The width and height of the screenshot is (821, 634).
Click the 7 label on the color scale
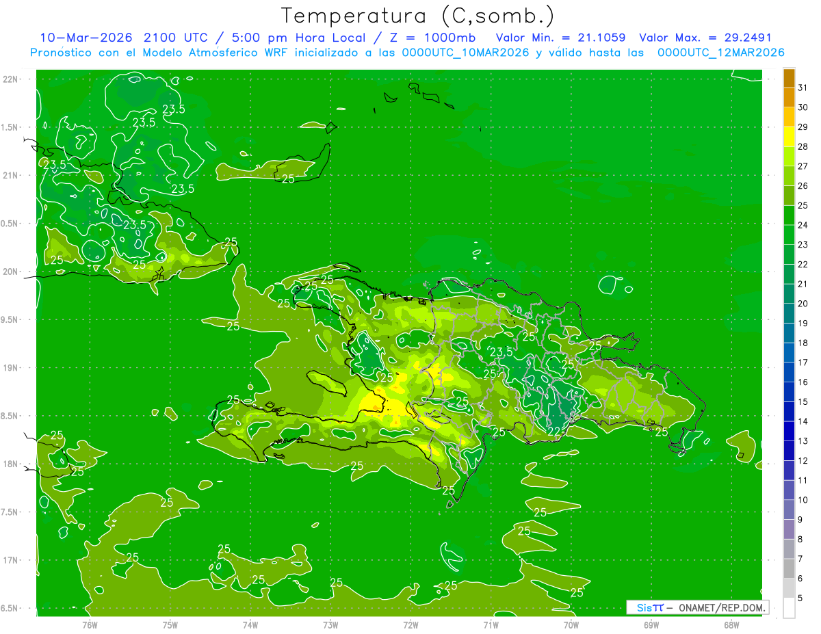[x=800, y=559]
